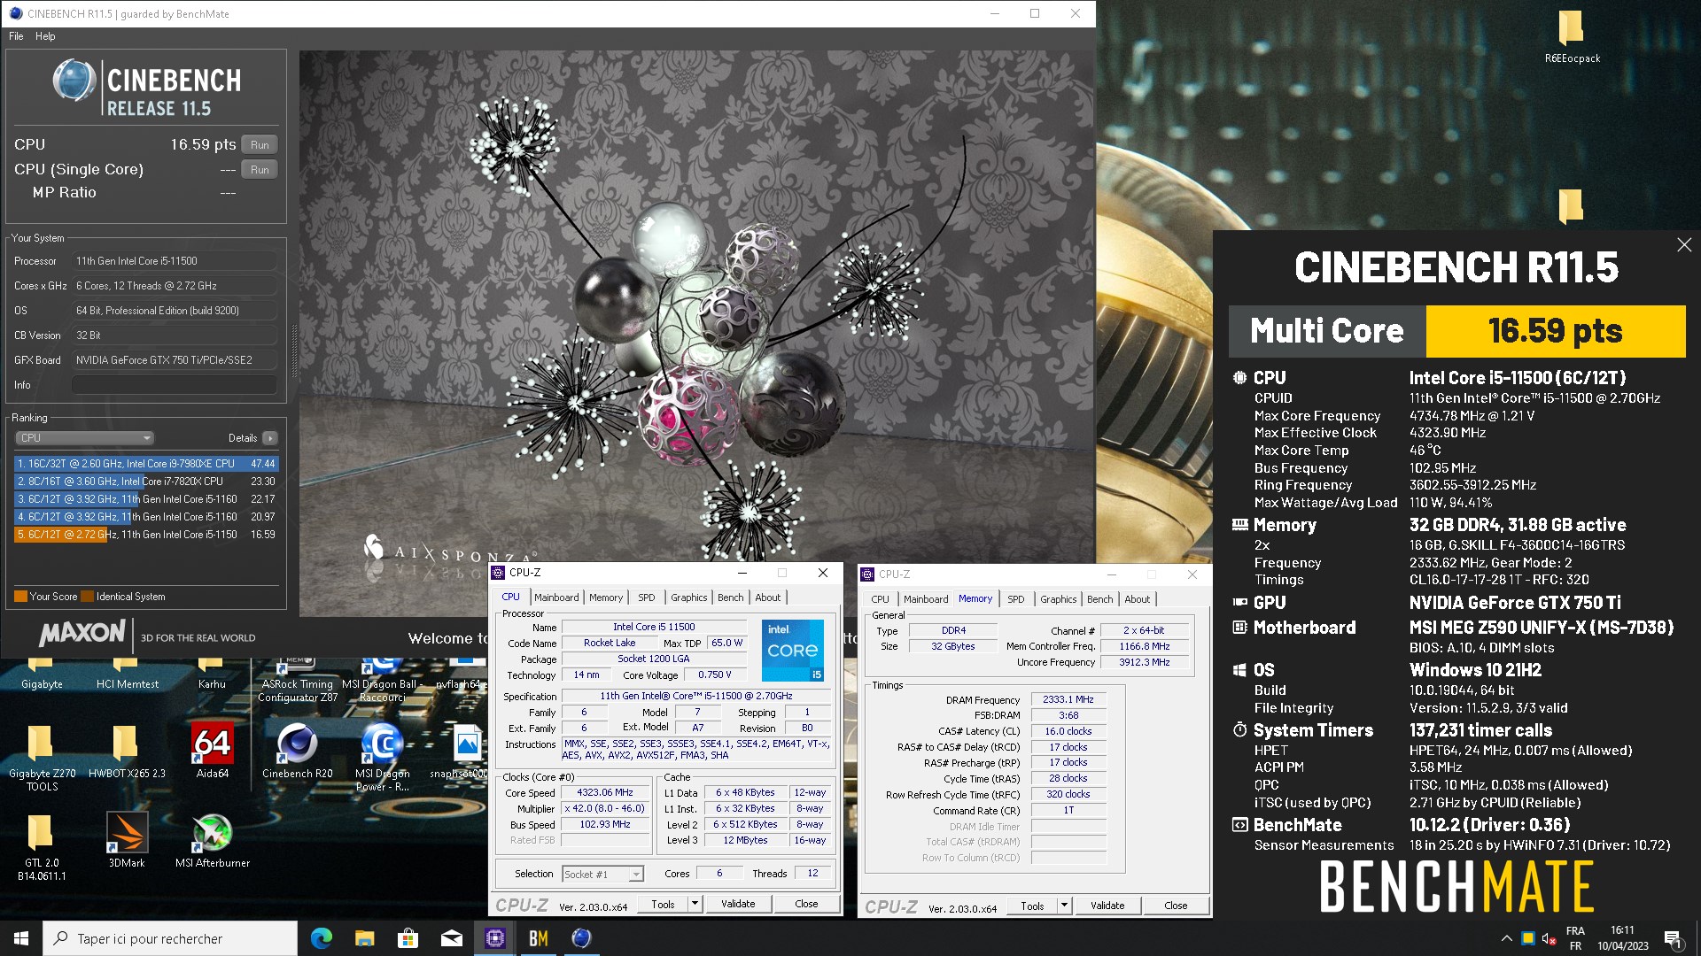The width and height of the screenshot is (1701, 956).
Task: Open Microsoft Edge from taskbar
Action: pyautogui.click(x=321, y=938)
